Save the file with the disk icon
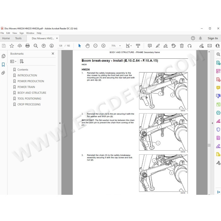Screen dimensions: 221x221 pos(4,46)
